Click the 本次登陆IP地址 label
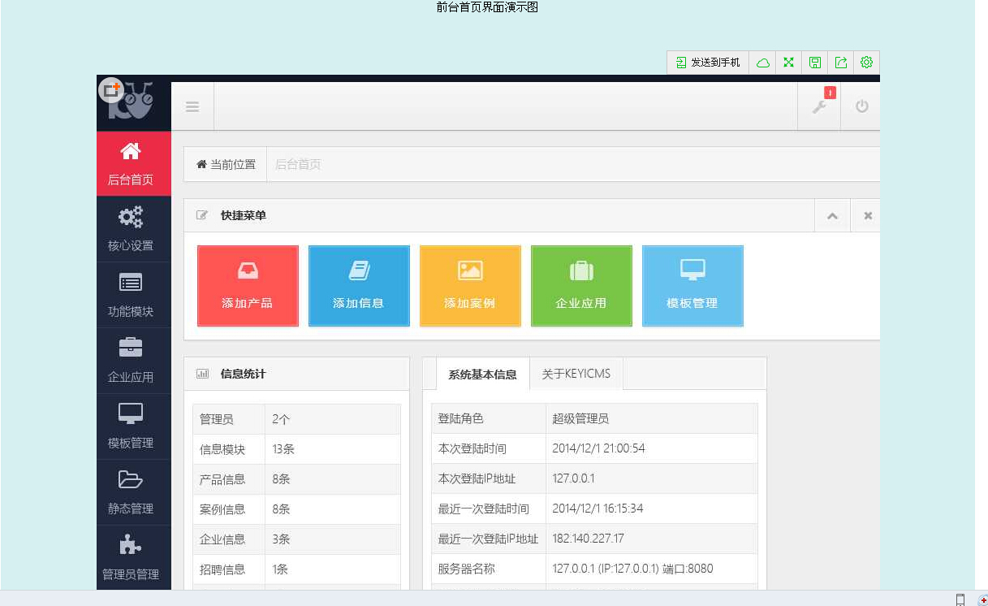Viewport: 988px width, 606px height. click(x=477, y=478)
